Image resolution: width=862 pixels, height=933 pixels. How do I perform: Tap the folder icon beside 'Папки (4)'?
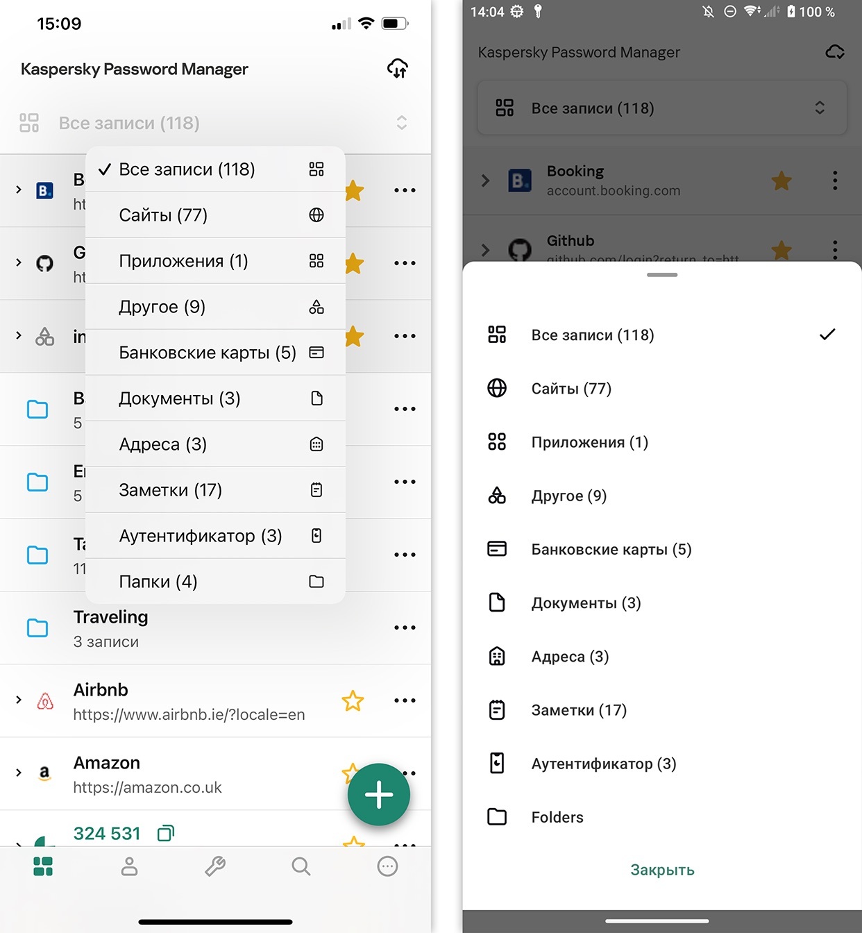pos(316,582)
